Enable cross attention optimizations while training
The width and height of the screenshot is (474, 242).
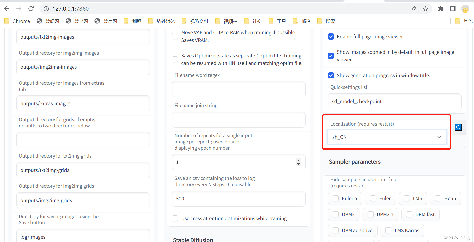[x=175, y=218]
